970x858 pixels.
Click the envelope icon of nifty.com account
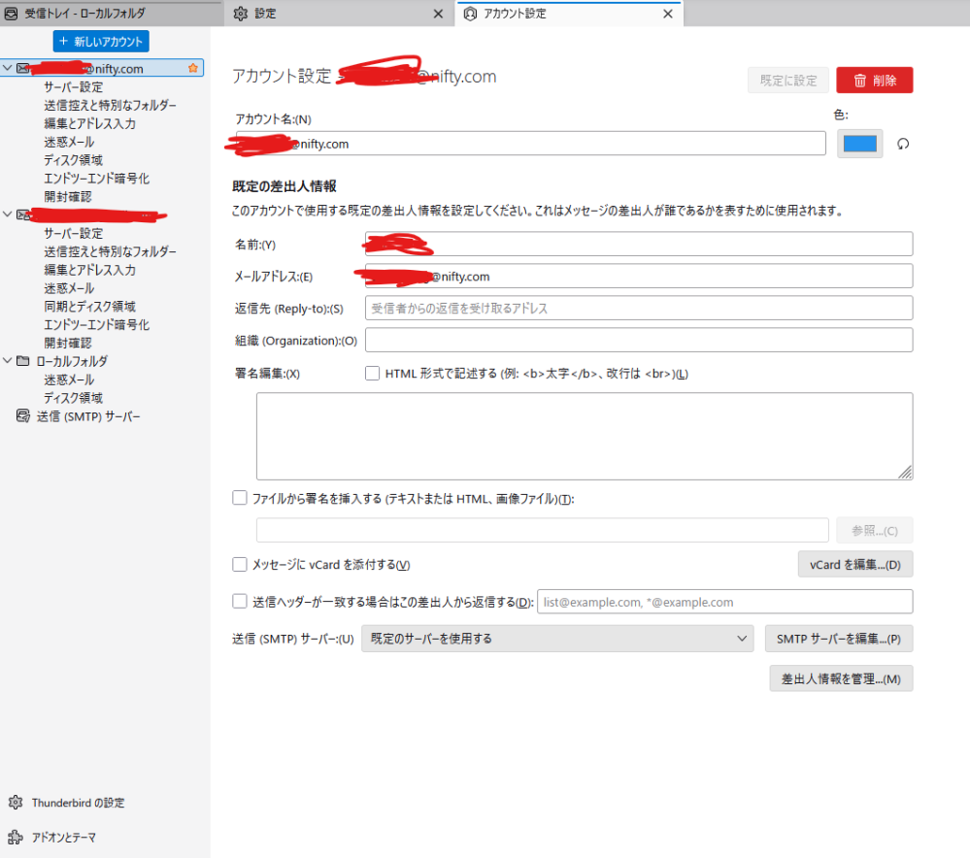tap(23, 68)
